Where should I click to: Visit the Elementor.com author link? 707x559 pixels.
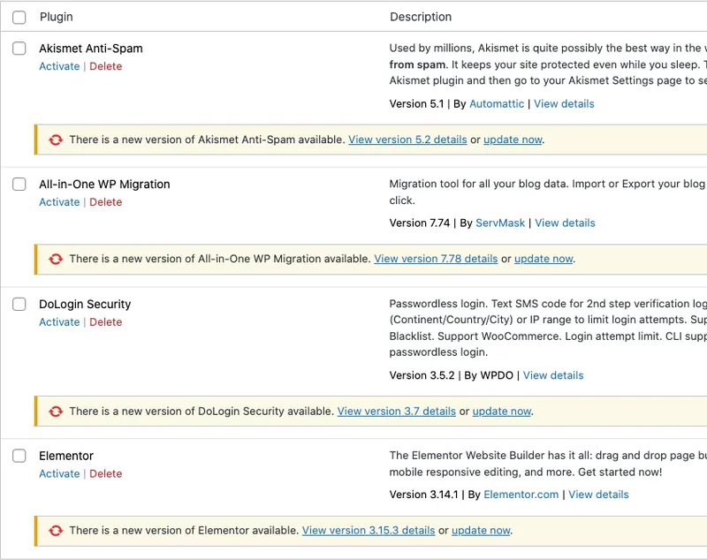click(521, 495)
